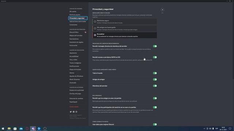Toggle voice channel participants joining your game

tap(155, 107)
